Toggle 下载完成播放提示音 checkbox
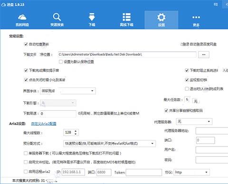Screen dimensions: 228x184 click(26, 70)
